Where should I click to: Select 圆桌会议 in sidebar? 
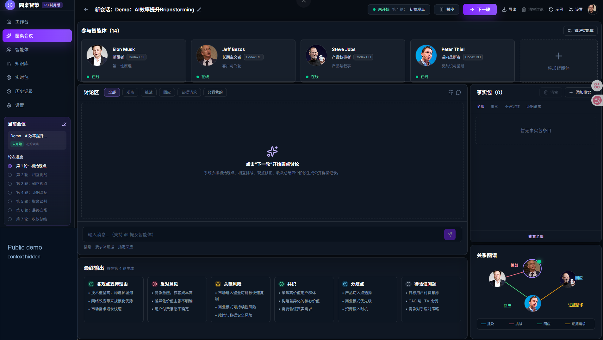pyautogui.click(x=37, y=36)
